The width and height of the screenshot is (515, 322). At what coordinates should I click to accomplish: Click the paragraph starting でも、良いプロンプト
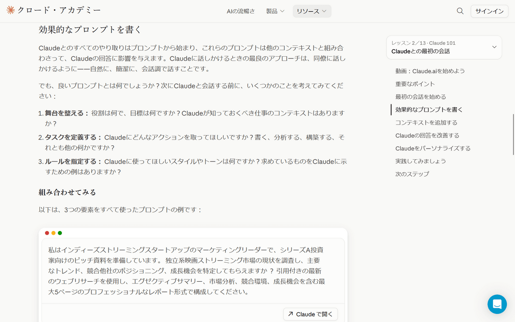pyautogui.click(x=191, y=91)
